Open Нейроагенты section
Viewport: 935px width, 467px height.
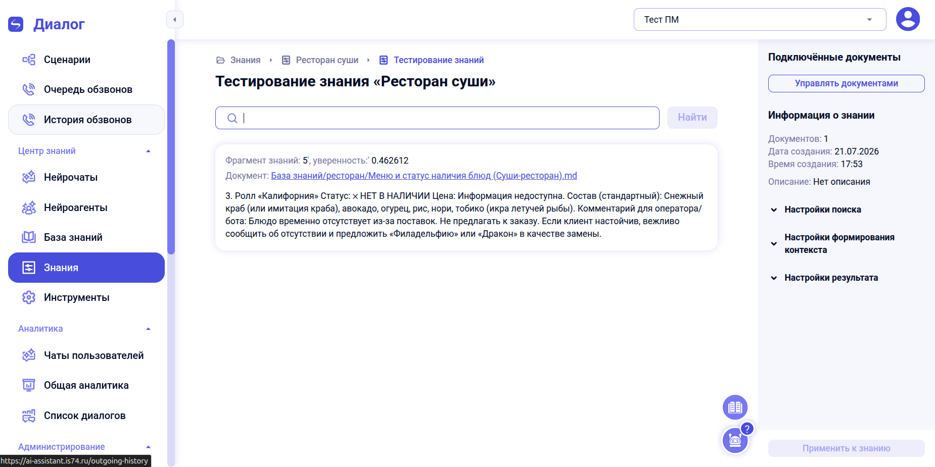(x=86, y=207)
